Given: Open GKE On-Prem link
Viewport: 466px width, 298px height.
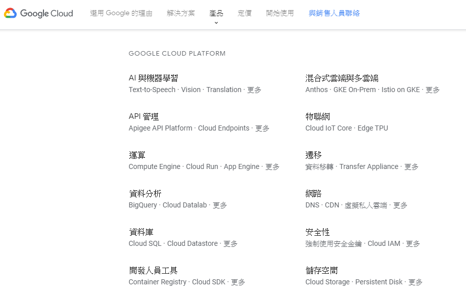Looking at the screenshot, I should click(354, 90).
